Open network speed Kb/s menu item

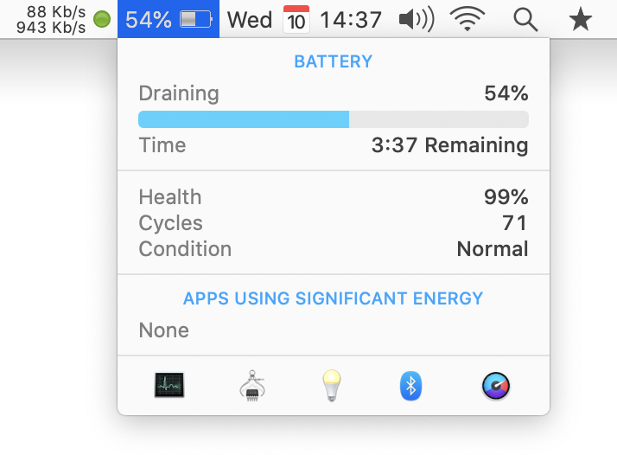tap(51, 20)
